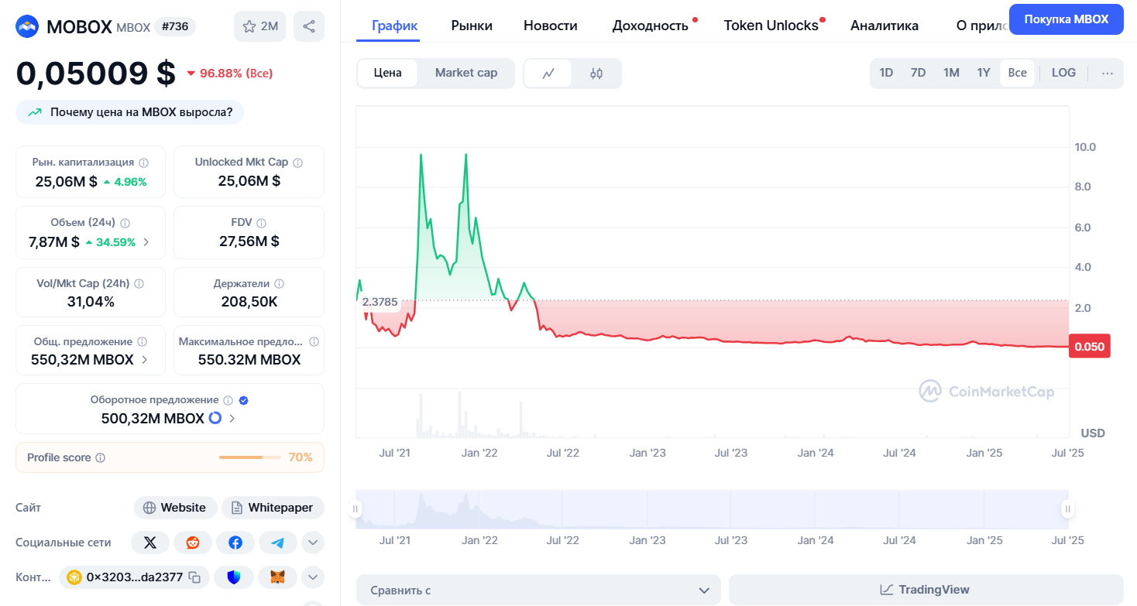
Task: Set chart range to 1Y
Action: tap(984, 73)
